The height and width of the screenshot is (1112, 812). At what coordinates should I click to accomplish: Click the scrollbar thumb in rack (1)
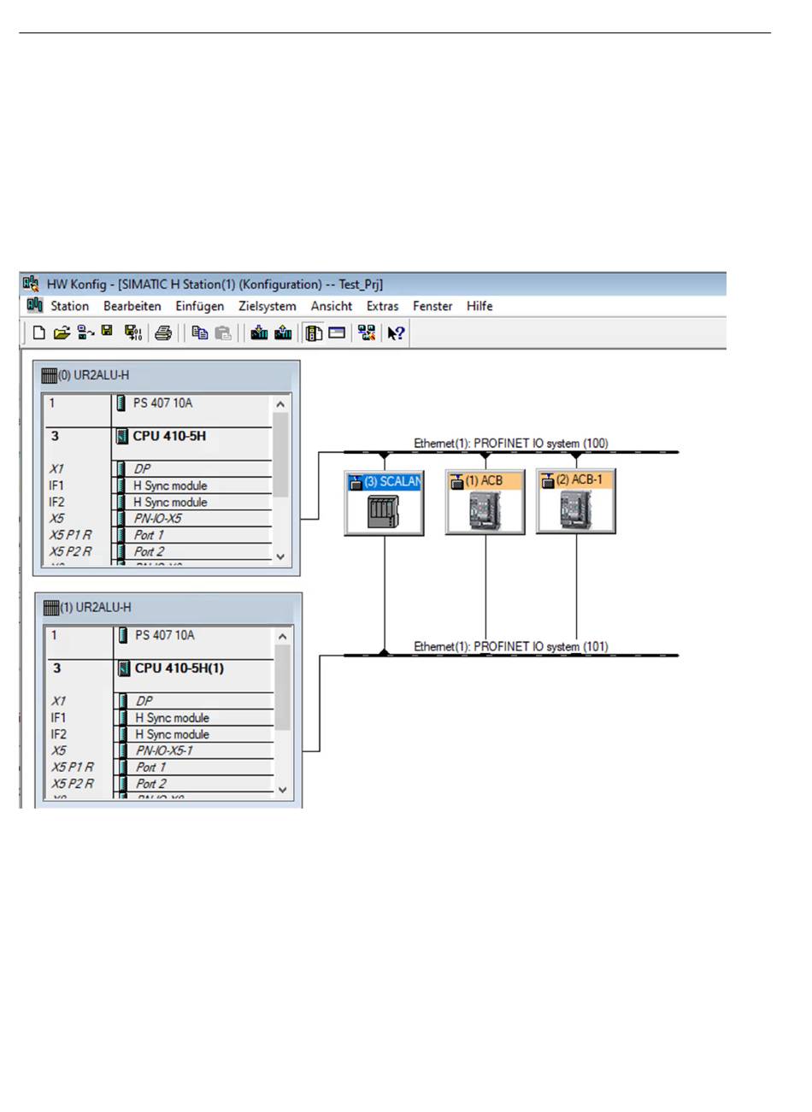click(x=282, y=687)
